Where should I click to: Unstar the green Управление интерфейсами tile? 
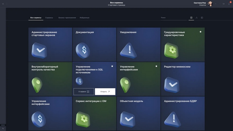click(x=156, y=66)
